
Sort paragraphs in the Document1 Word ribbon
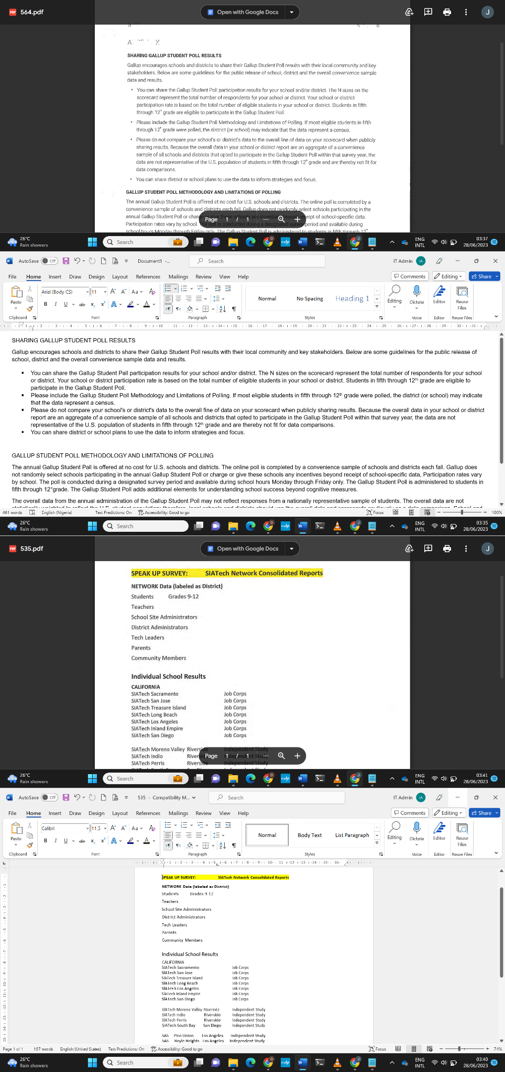[x=223, y=309]
